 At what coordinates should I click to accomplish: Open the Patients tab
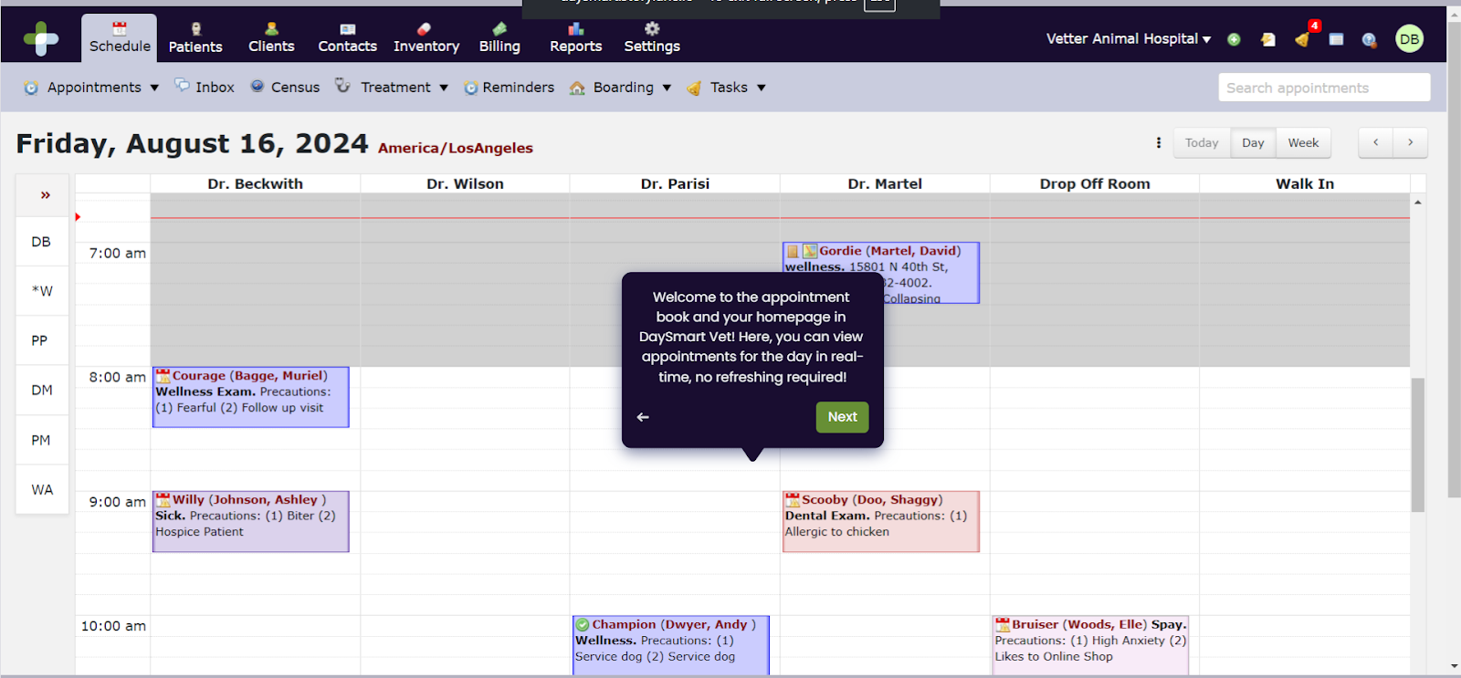[195, 37]
